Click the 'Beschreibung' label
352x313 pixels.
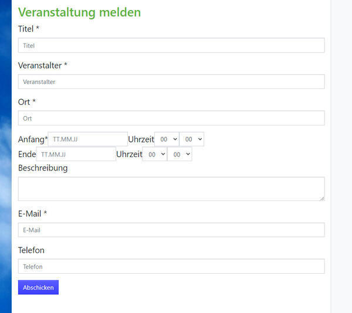pos(43,168)
